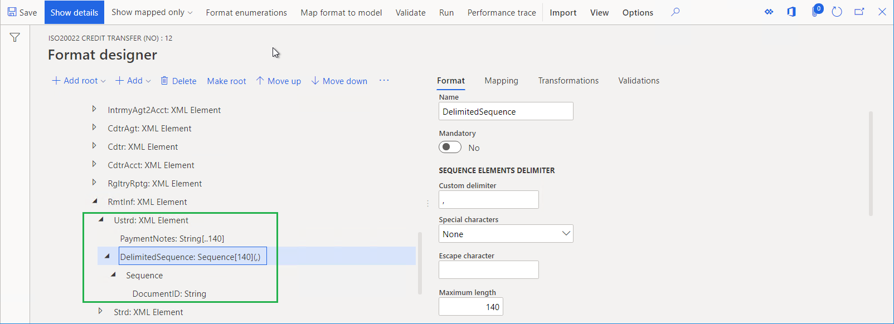Screen dimensions: 894x324
Task: Open the Office app icon
Action: 791,12
